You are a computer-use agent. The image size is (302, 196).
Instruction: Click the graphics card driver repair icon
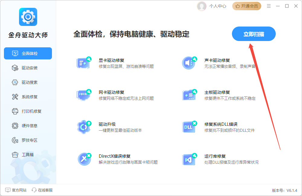[83, 63]
